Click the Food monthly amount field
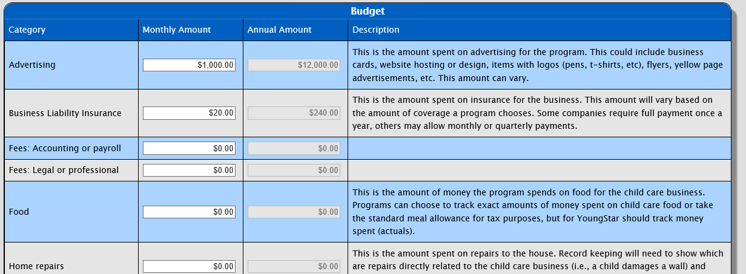This screenshot has height=274, width=746. pos(189,212)
